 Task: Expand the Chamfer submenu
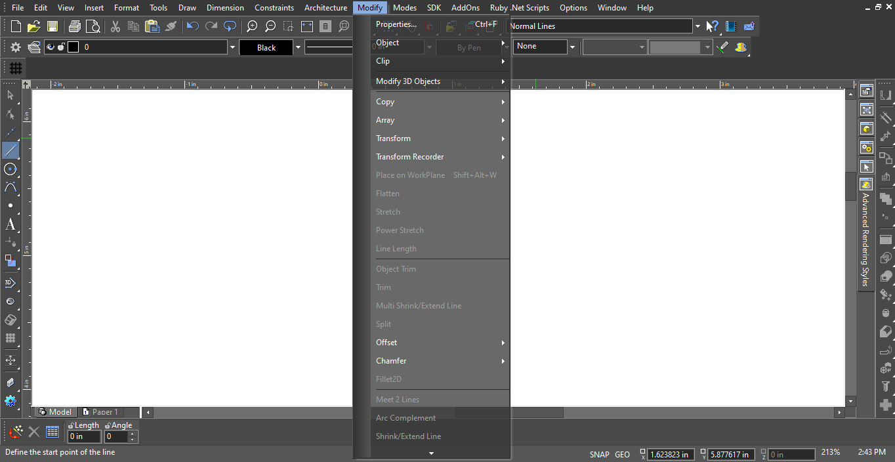tap(440, 361)
